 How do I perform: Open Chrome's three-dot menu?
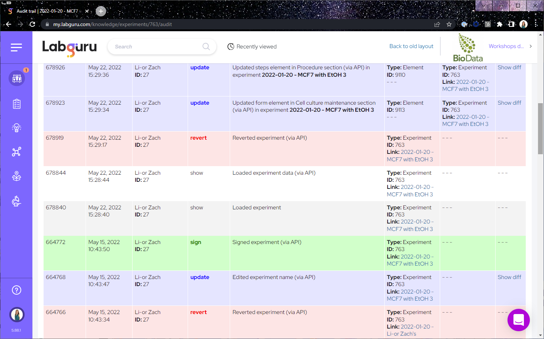(536, 24)
